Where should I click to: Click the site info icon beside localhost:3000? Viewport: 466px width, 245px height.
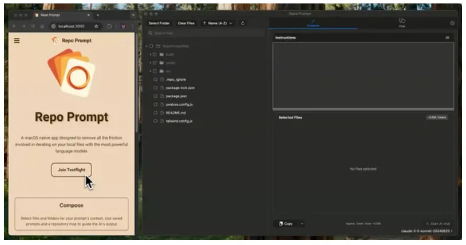(x=53, y=26)
